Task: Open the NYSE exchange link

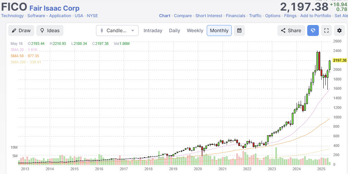Action: pos(92,16)
